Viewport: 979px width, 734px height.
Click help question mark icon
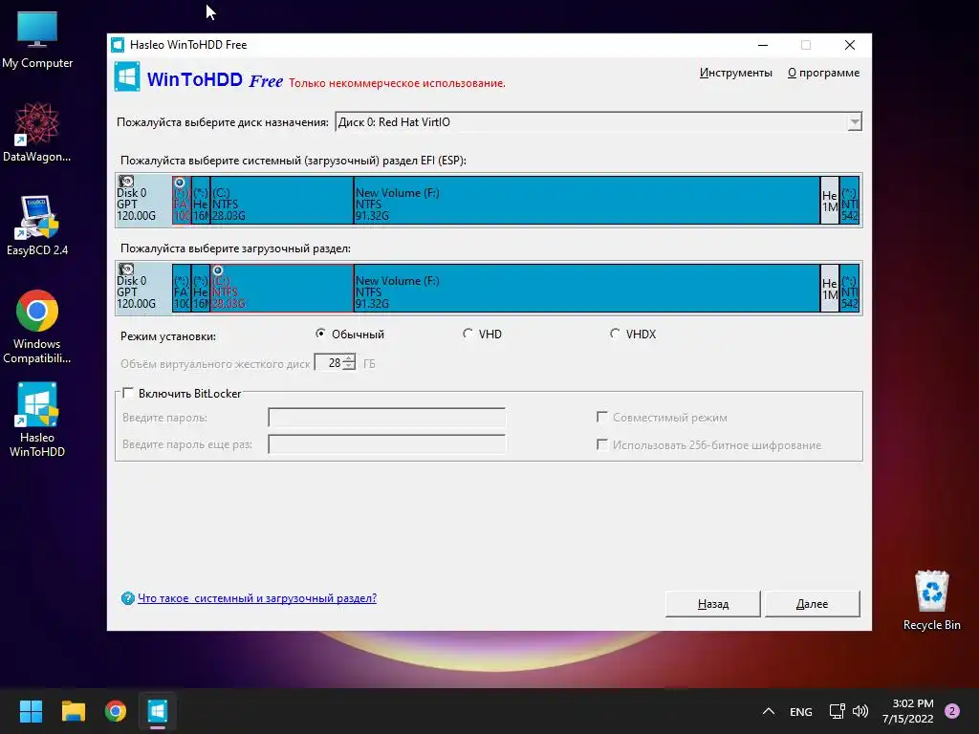coord(128,598)
